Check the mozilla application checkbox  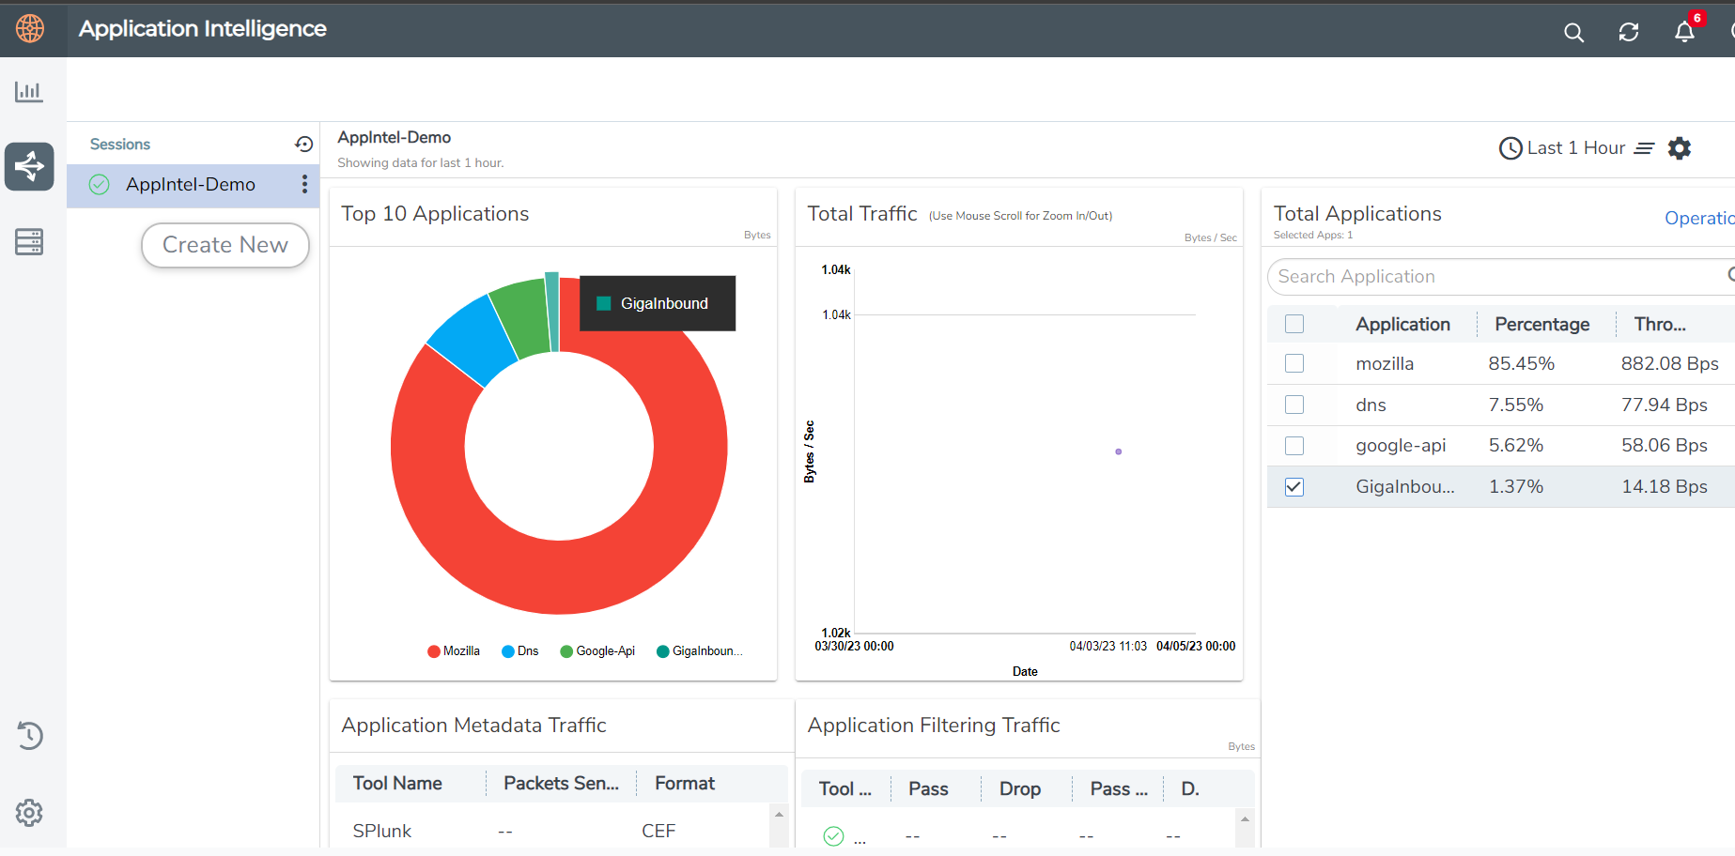[1294, 363]
